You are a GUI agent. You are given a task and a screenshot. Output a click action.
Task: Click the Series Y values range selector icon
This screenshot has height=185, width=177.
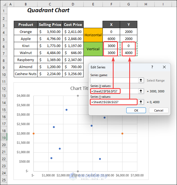[141, 102]
